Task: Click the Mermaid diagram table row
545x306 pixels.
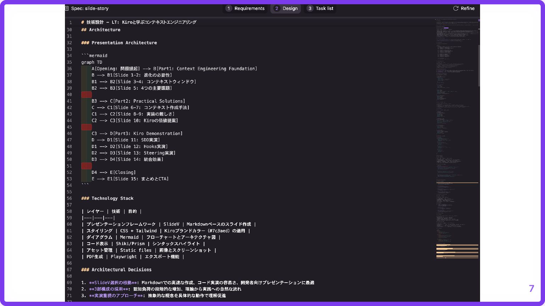Action: pos(151,237)
